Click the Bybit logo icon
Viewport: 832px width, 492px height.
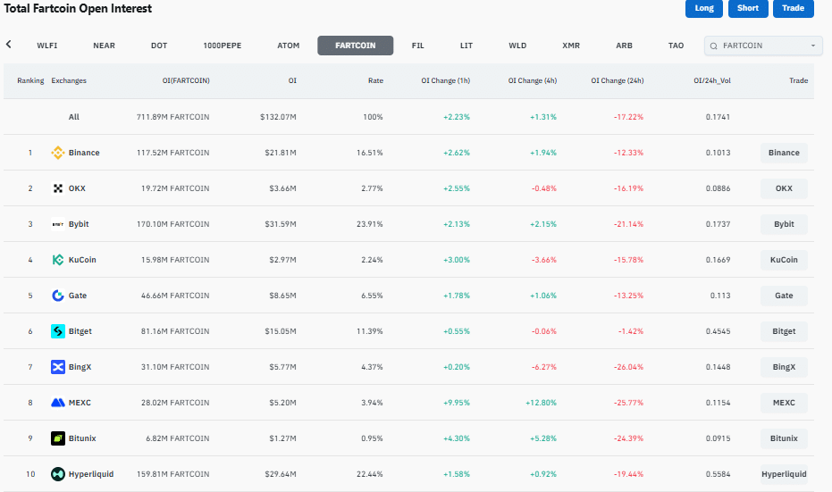click(x=58, y=224)
